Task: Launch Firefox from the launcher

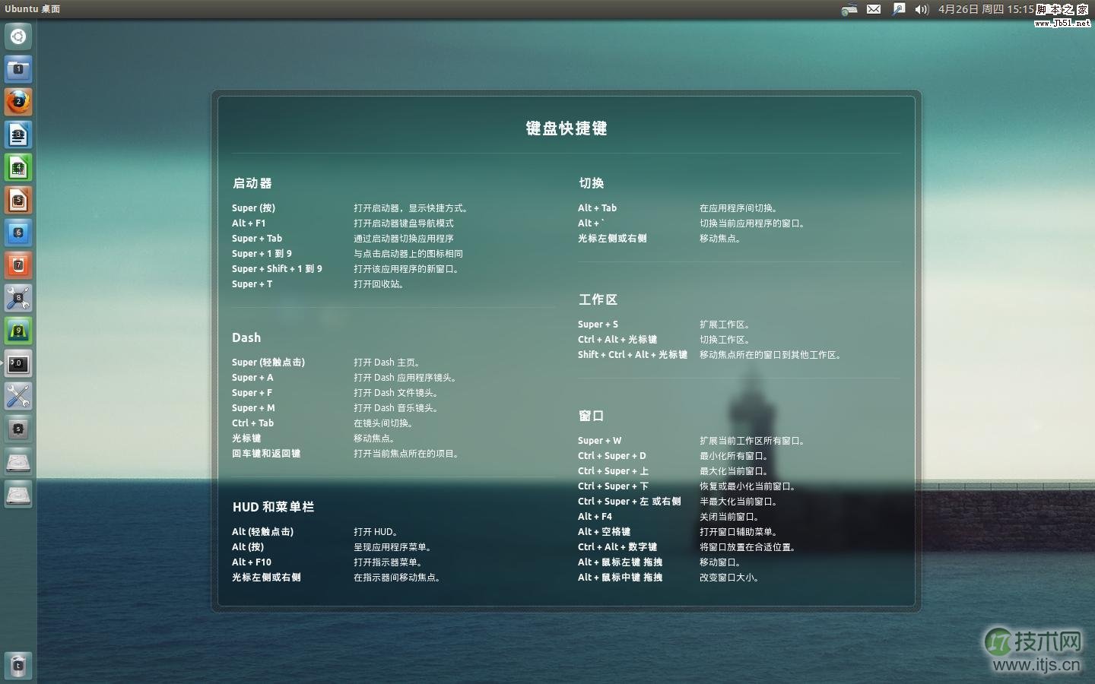Action: pyautogui.click(x=17, y=101)
